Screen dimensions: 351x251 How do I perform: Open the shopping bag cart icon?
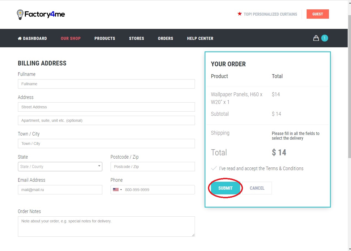click(x=316, y=38)
